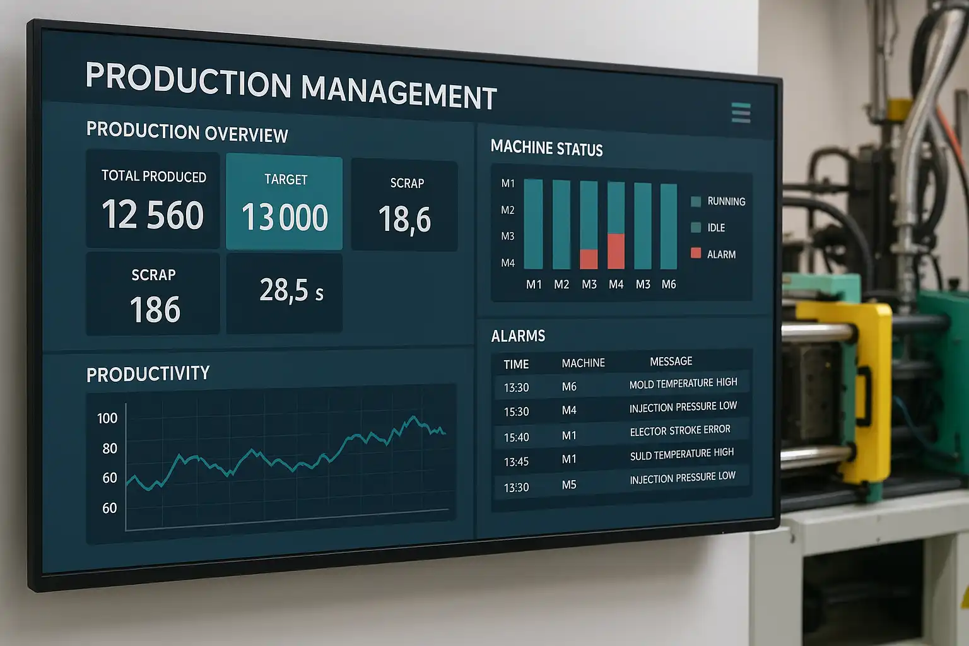Select the "SULD TEMPERATURE HIGH" alarm message
Viewport: 969px width, 646px height.
pos(682,454)
